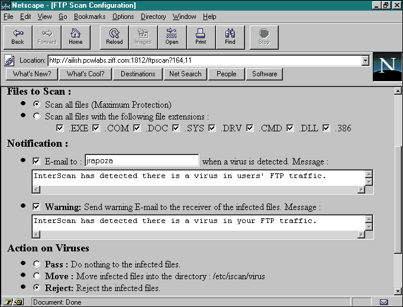Open the Bookmarks menu
403x307 pixels.
point(90,17)
